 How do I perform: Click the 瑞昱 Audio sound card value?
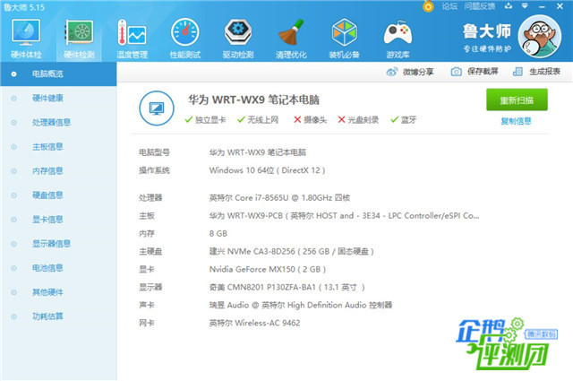[x=301, y=305]
